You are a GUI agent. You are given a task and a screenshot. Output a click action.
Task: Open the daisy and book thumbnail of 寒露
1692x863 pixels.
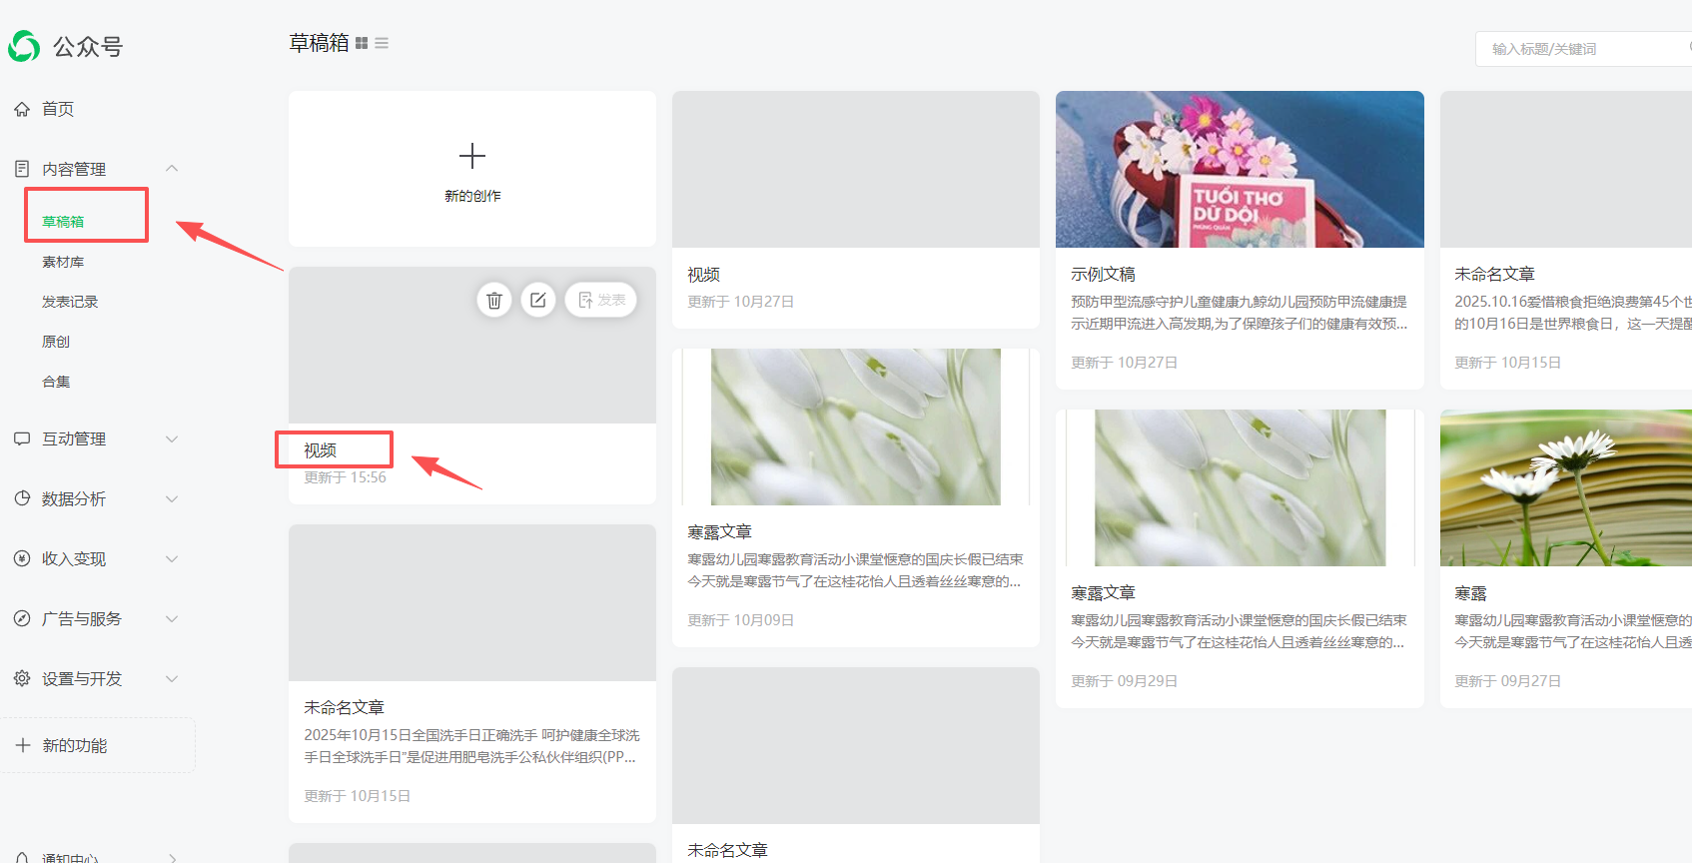pos(1566,487)
